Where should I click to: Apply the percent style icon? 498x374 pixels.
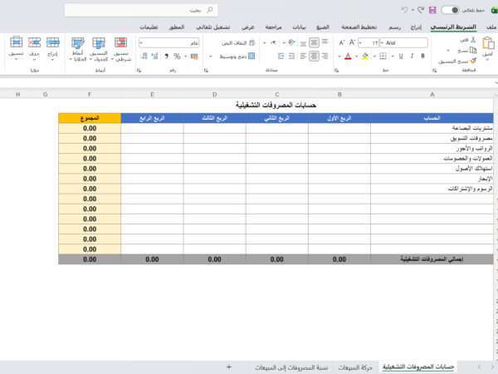pyautogui.click(x=177, y=57)
